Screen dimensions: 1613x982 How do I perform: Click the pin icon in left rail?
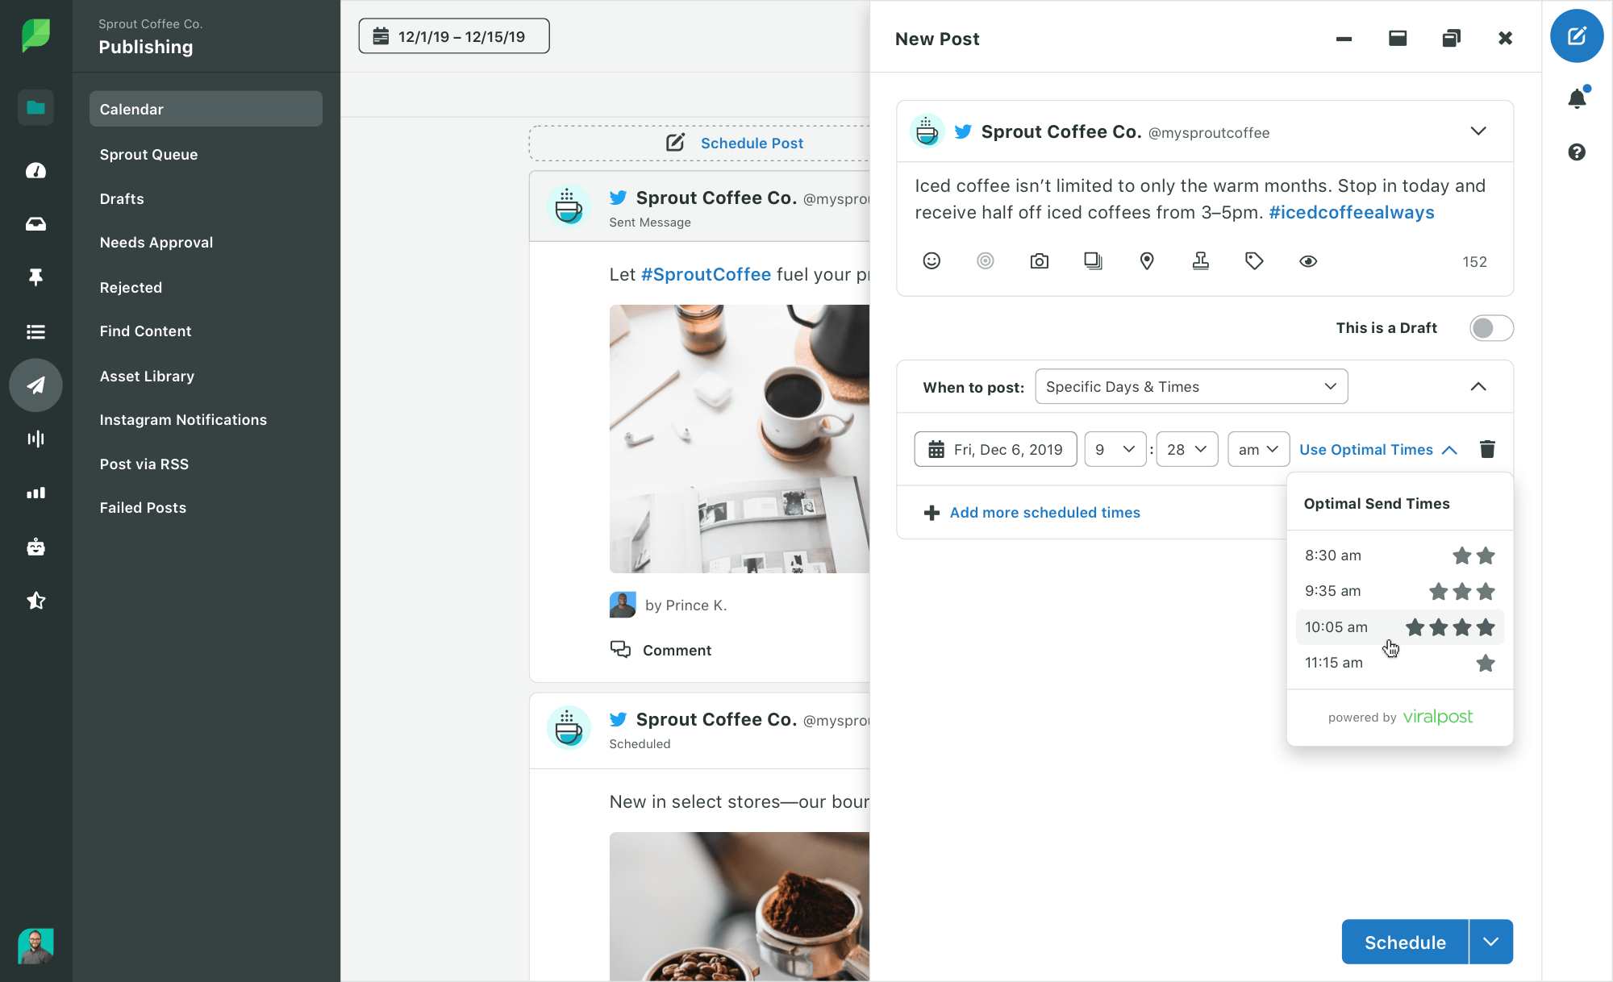coord(35,277)
